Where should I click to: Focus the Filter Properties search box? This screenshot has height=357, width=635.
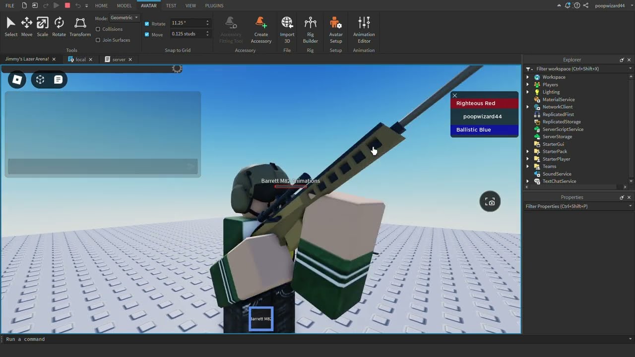click(x=575, y=206)
